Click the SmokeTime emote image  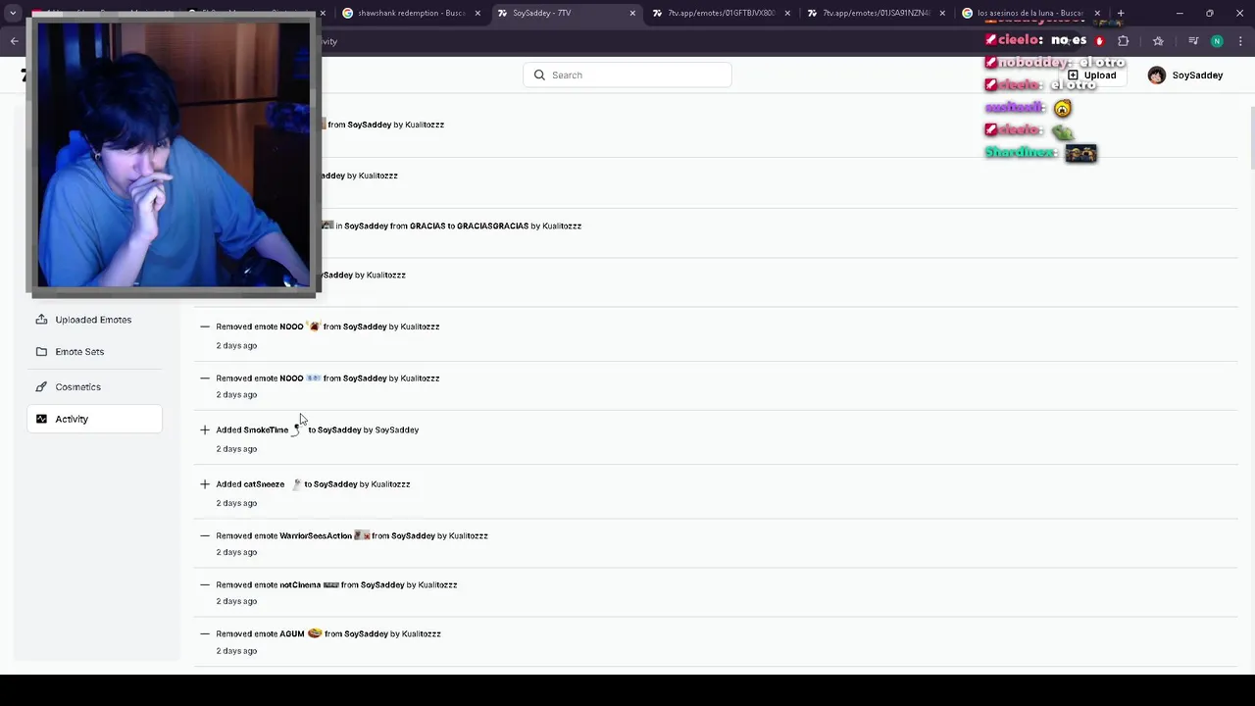(298, 429)
